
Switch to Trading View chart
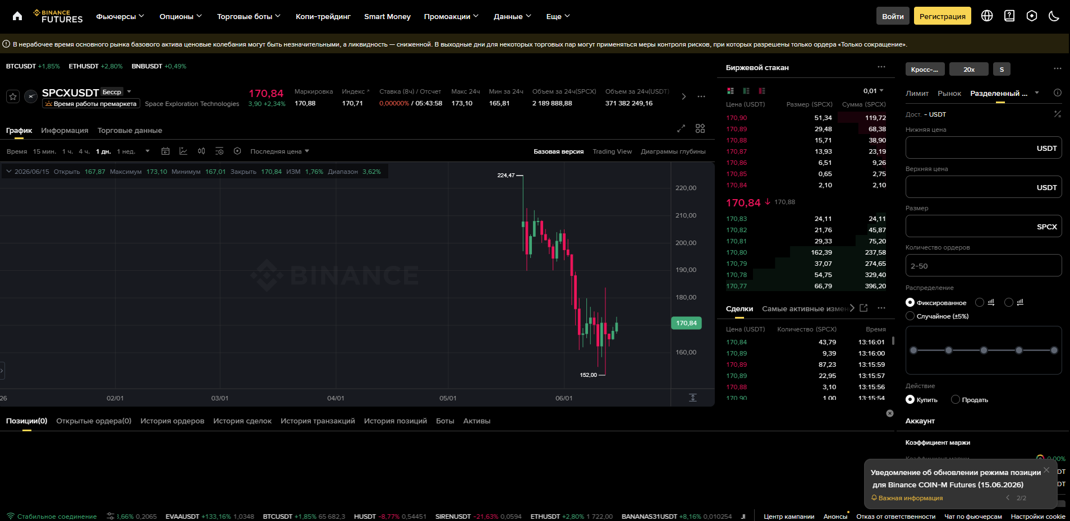[x=612, y=151]
